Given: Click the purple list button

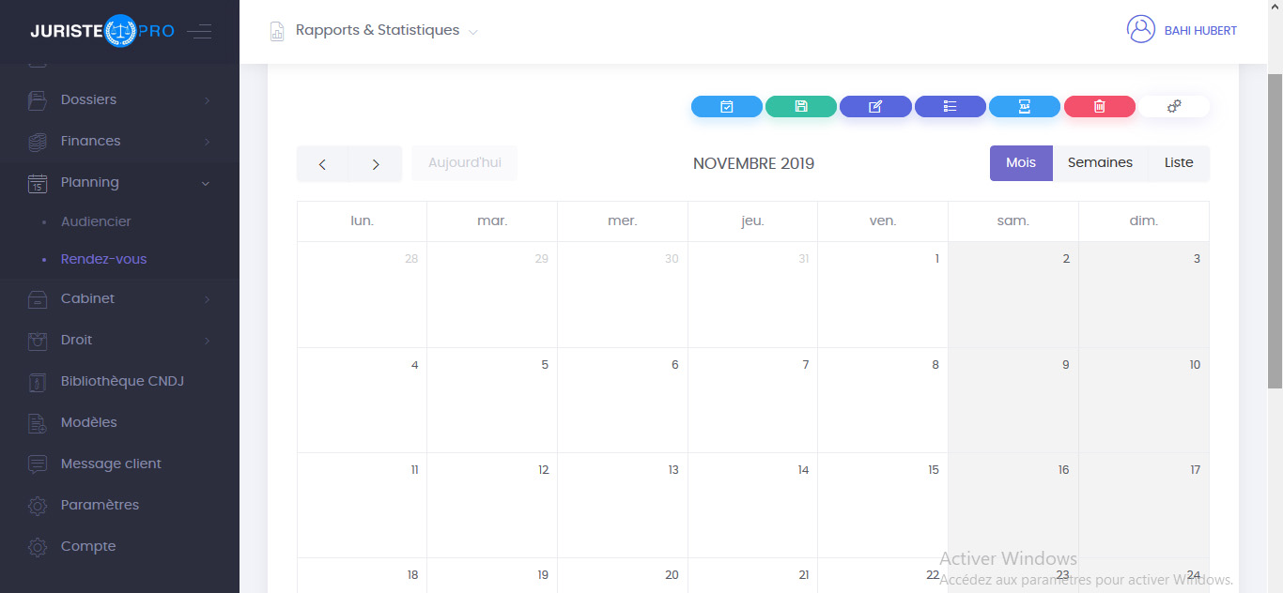Looking at the screenshot, I should coord(950,107).
